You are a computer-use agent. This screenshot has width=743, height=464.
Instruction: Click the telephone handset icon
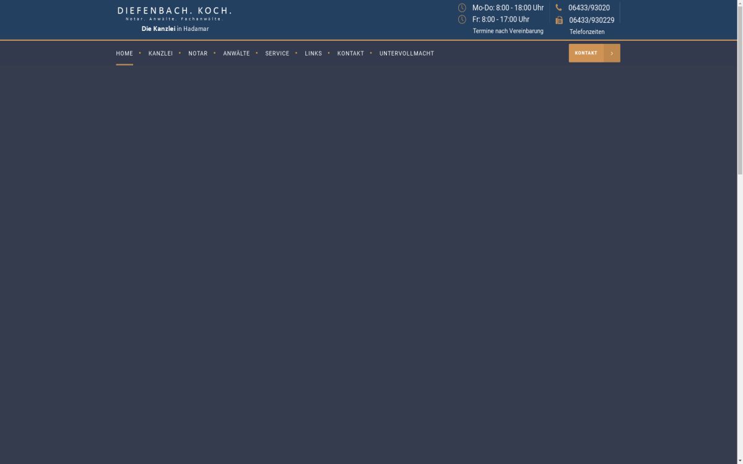[x=558, y=8]
